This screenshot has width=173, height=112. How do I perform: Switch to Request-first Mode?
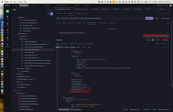click(x=76, y=109)
